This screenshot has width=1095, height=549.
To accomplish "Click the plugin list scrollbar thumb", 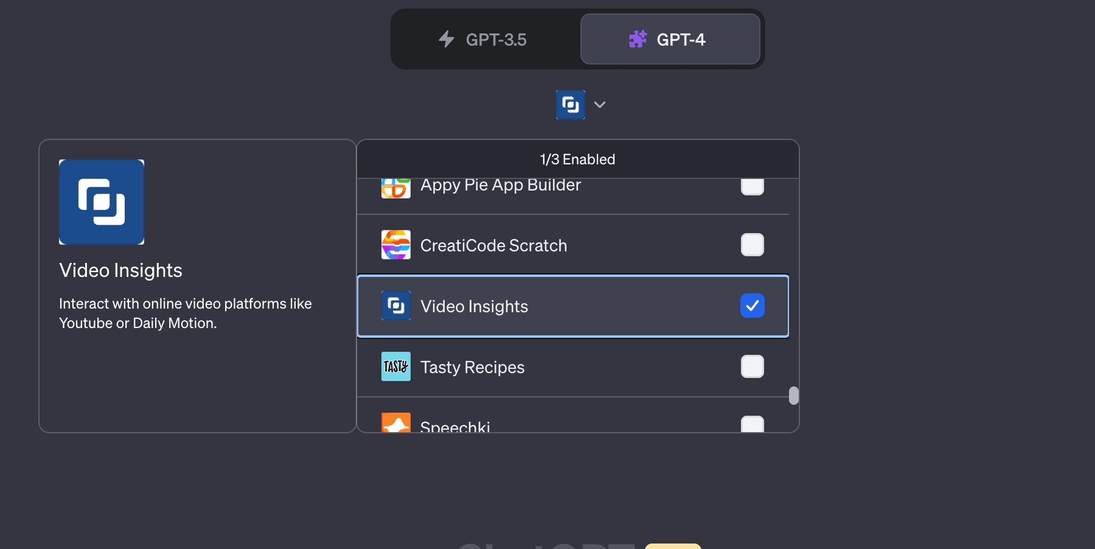I will pyautogui.click(x=794, y=396).
